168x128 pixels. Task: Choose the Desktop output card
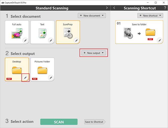17,70
